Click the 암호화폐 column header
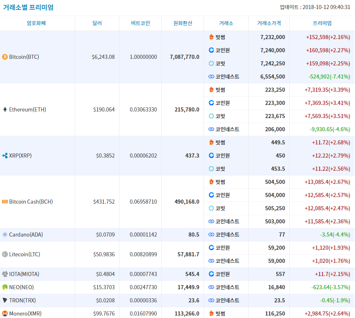The height and width of the screenshot is (318, 355). 37,23
